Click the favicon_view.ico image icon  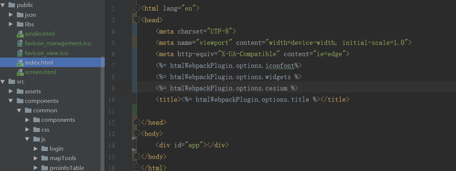coord(20,53)
